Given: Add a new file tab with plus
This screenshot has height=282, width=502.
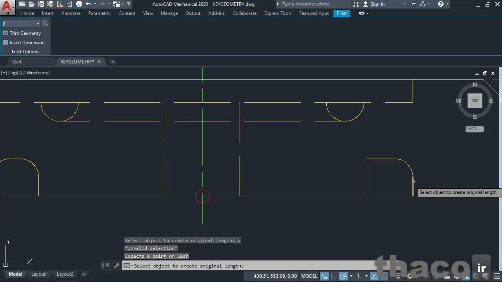Looking at the screenshot, I should [x=113, y=62].
